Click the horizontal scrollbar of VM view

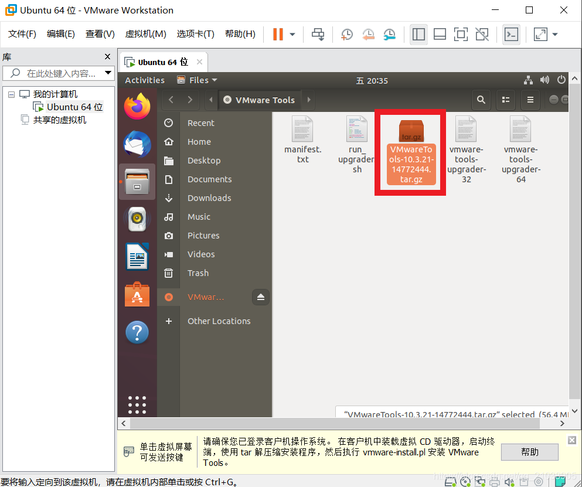click(x=335, y=423)
